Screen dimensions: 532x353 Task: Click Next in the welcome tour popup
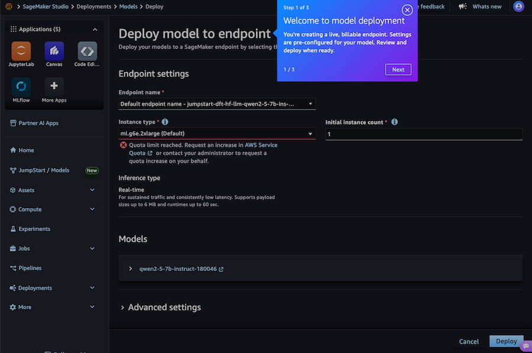coord(398,70)
